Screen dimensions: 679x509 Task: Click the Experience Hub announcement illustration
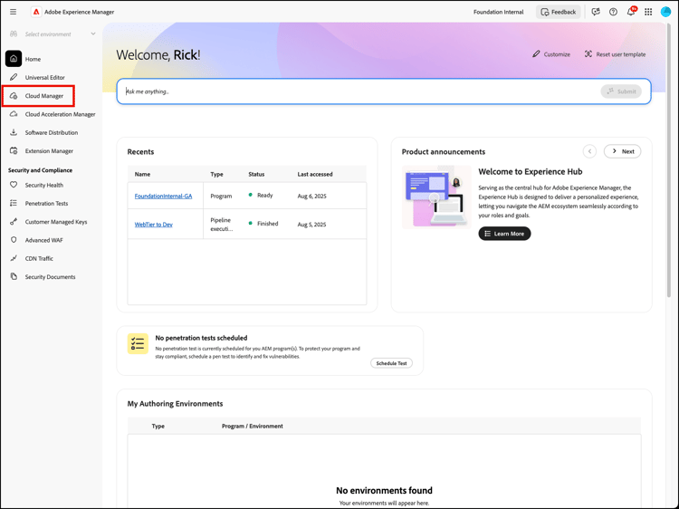(x=436, y=197)
